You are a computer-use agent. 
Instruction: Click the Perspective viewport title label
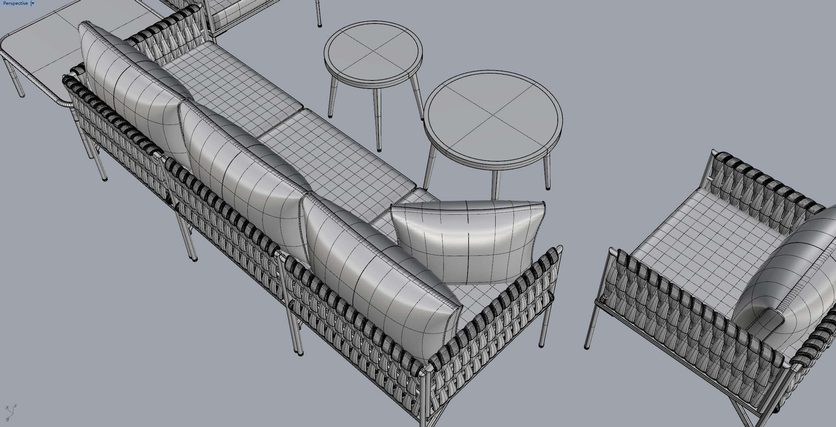coord(15,3)
